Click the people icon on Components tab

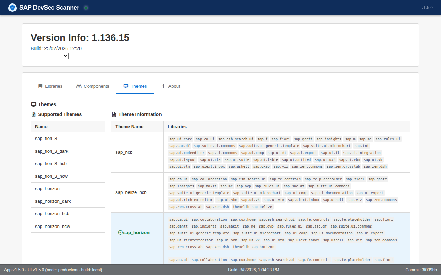(79, 86)
